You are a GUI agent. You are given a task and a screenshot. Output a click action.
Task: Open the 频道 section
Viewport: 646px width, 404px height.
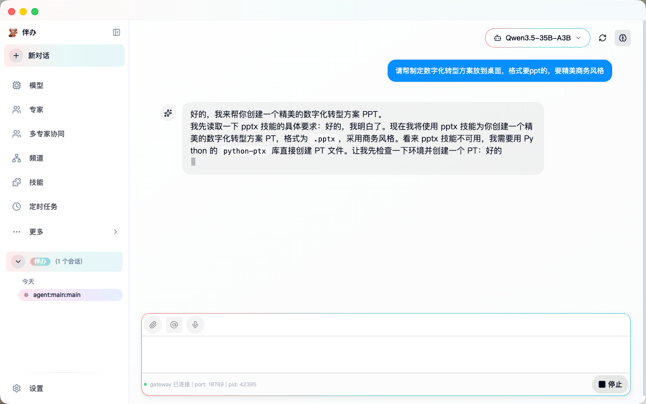pos(36,158)
